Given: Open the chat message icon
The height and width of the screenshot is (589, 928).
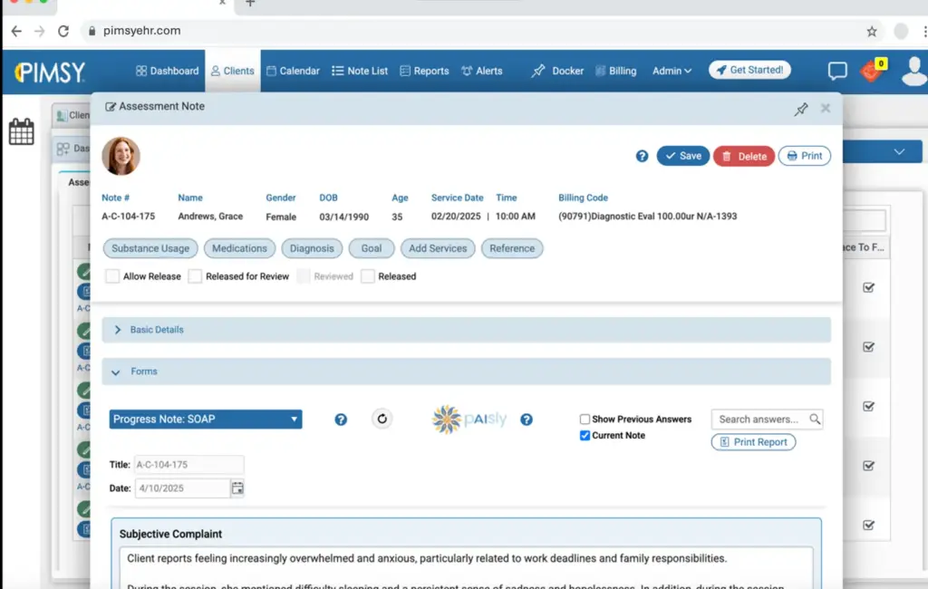Looking at the screenshot, I should coord(837,71).
